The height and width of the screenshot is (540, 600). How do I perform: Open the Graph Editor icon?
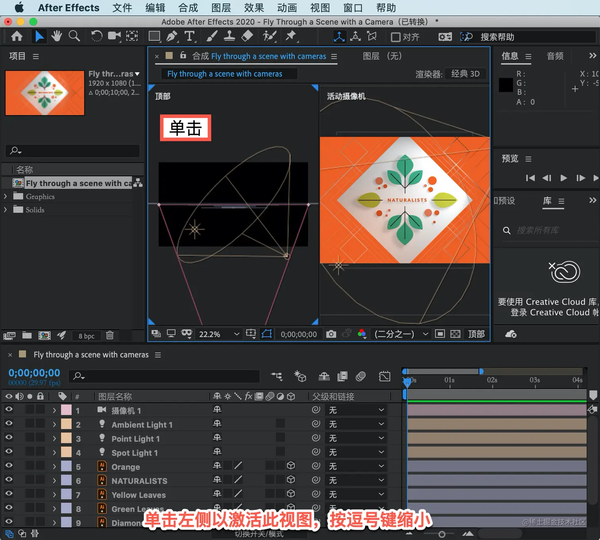pos(385,376)
